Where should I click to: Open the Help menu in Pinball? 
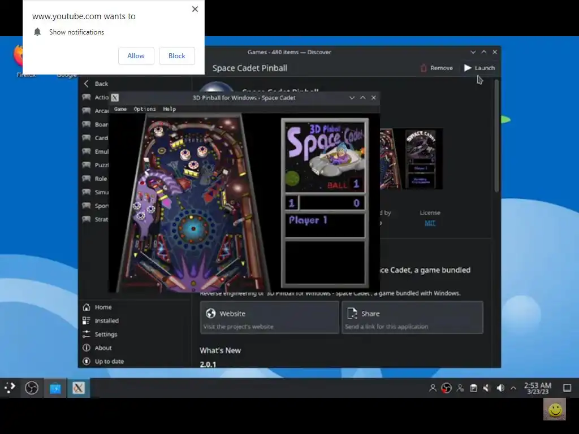pos(170,109)
